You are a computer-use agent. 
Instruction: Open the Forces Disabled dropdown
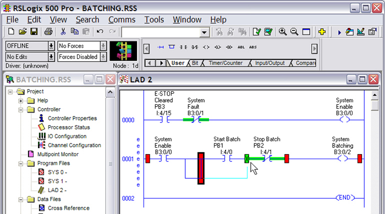(103, 57)
